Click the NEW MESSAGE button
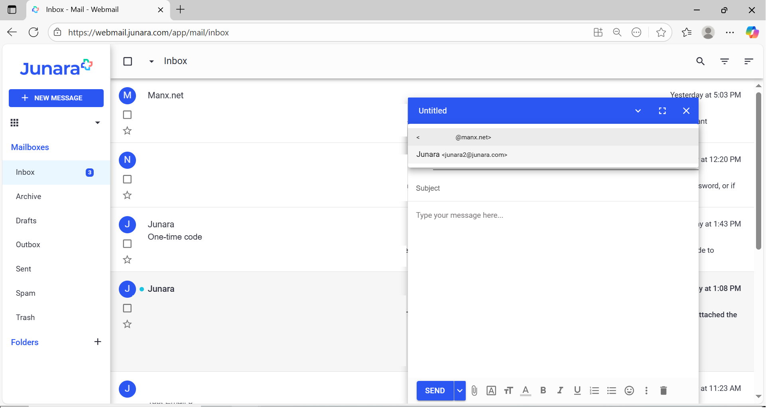The width and height of the screenshot is (766, 408). (x=56, y=98)
